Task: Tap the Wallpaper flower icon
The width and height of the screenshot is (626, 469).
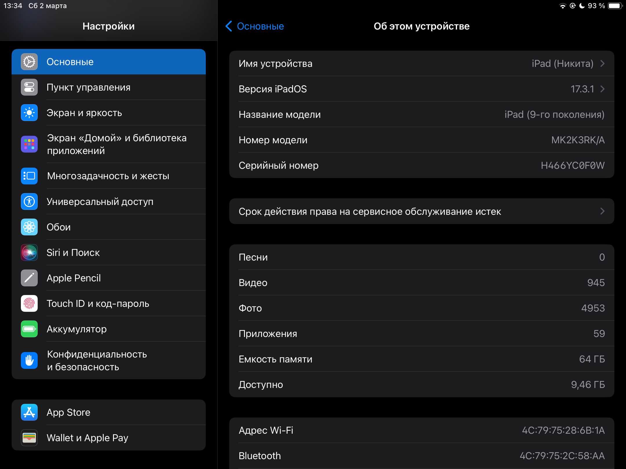Action: pos(29,227)
